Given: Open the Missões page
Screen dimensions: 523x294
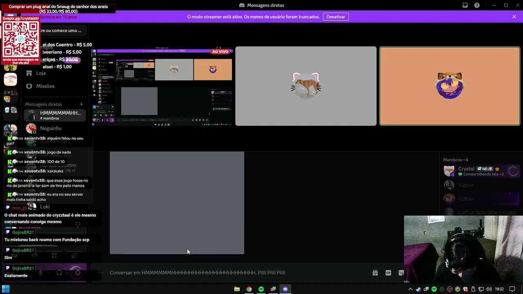Looking at the screenshot, I should [x=55, y=86].
